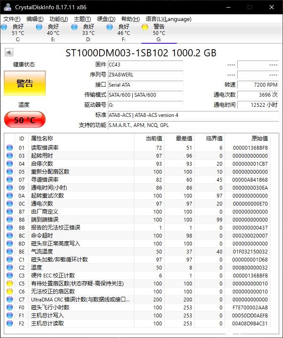The height and width of the screenshot is (338, 283).
Task: Open the 帮助(H) menu
Action: (130, 19)
